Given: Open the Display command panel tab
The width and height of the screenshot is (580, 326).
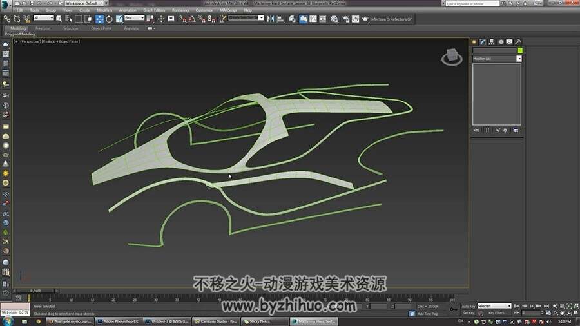Looking at the screenshot, I should (509, 42).
